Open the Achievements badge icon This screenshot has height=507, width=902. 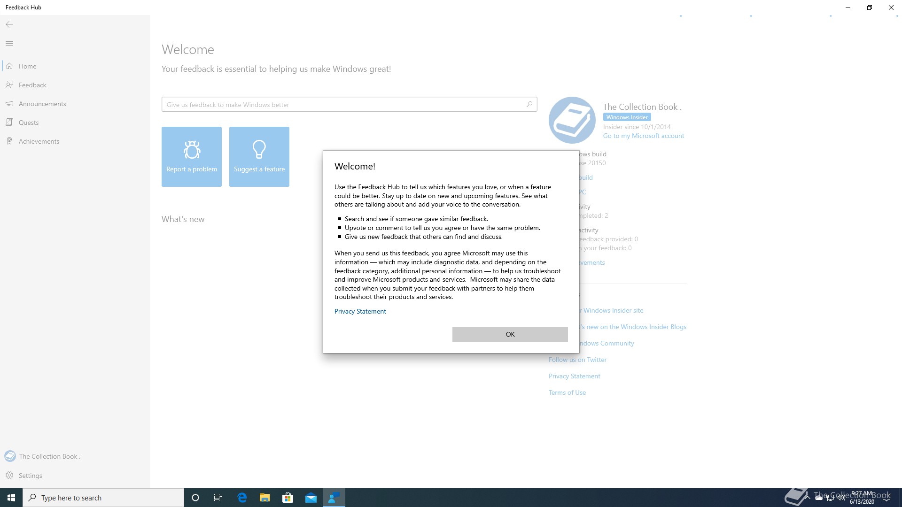click(9, 141)
